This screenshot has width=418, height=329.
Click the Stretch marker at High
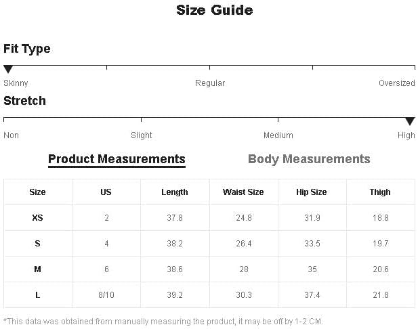pyautogui.click(x=410, y=121)
